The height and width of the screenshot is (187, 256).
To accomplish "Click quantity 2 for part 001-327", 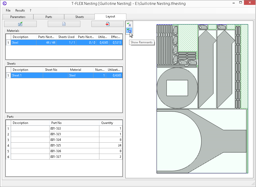I will coord(111,157).
